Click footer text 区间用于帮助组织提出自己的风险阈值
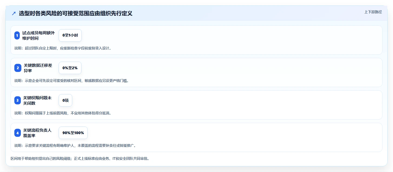The image size is (393, 172). [x=80, y=158]
